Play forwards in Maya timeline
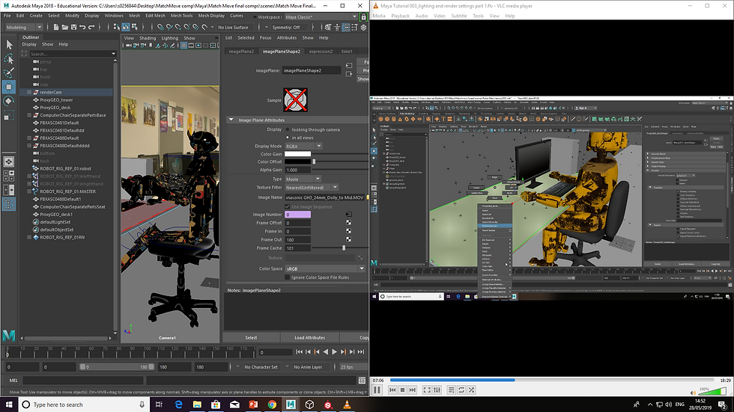734x412 pixels. (x=334, y=351)
